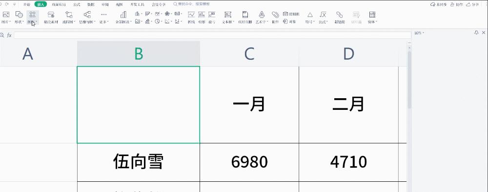
Task: Click the fx insert function button
Action: click(x=9, y=35)
